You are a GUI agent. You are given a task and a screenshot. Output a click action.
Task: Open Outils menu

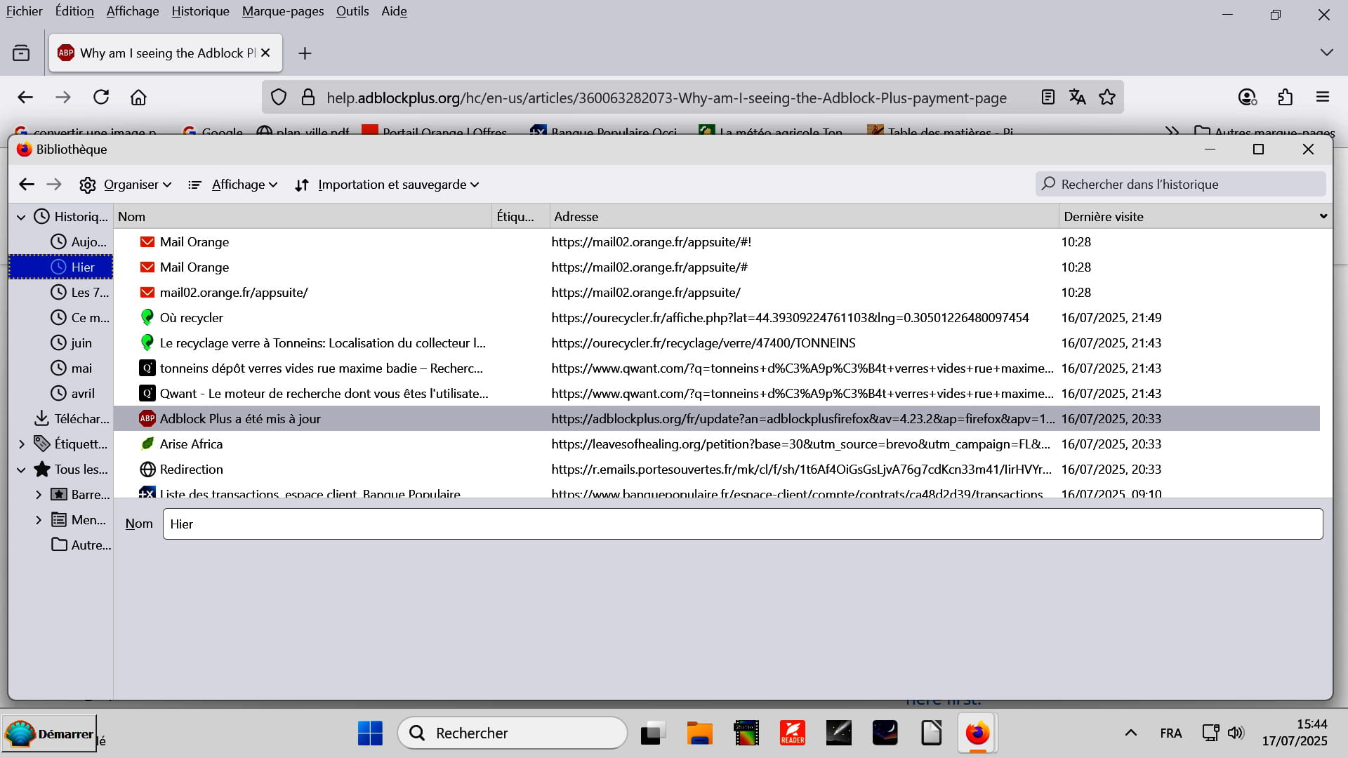tap(352, 11)
